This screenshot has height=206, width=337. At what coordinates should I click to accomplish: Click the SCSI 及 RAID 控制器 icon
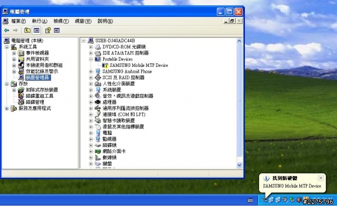tap(98, 77)
